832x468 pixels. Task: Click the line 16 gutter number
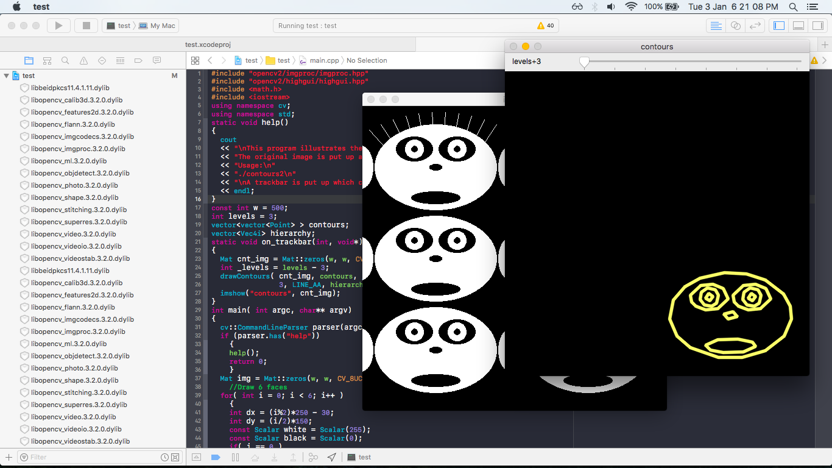point(199,199)
